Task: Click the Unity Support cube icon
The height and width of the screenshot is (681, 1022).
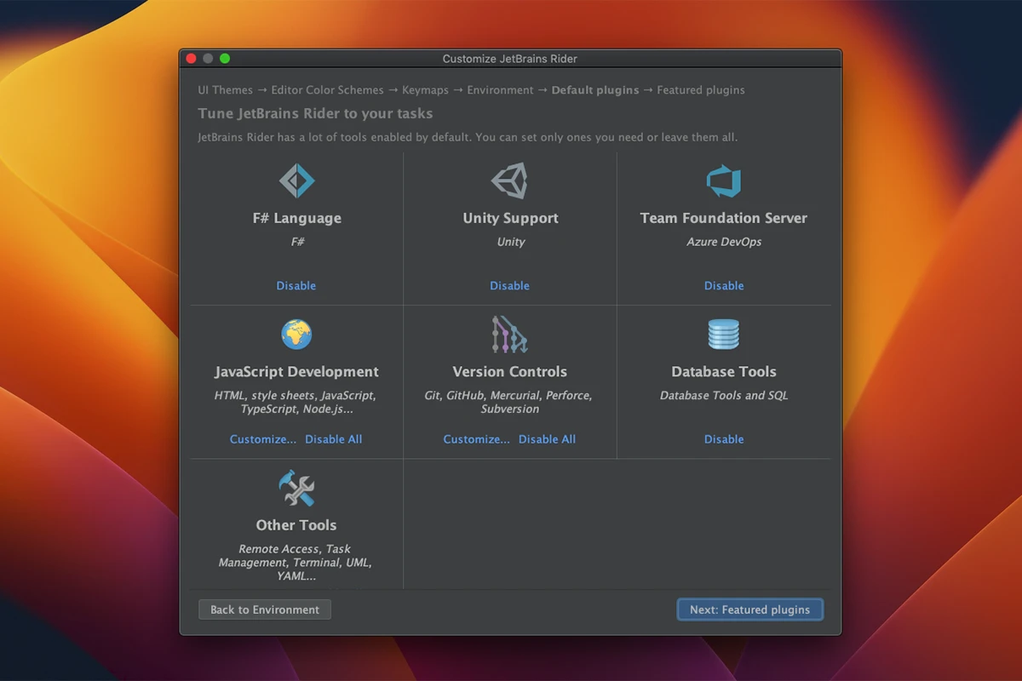Action: tap(510, 180)
